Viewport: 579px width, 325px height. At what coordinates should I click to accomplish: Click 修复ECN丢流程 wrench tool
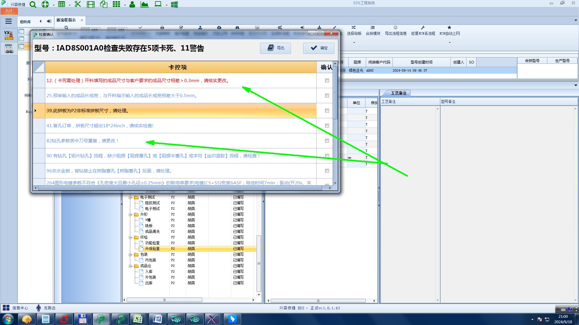(x=423, y=30)
